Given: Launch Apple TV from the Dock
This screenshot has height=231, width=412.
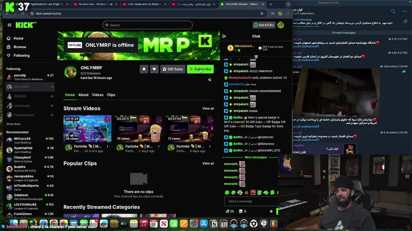Looking at the screenshot, I should (x=124, y=224).
